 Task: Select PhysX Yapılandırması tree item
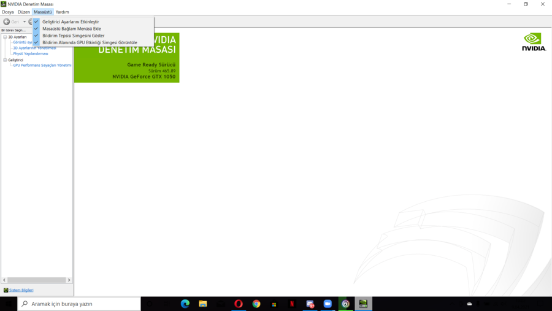[31, 54]
